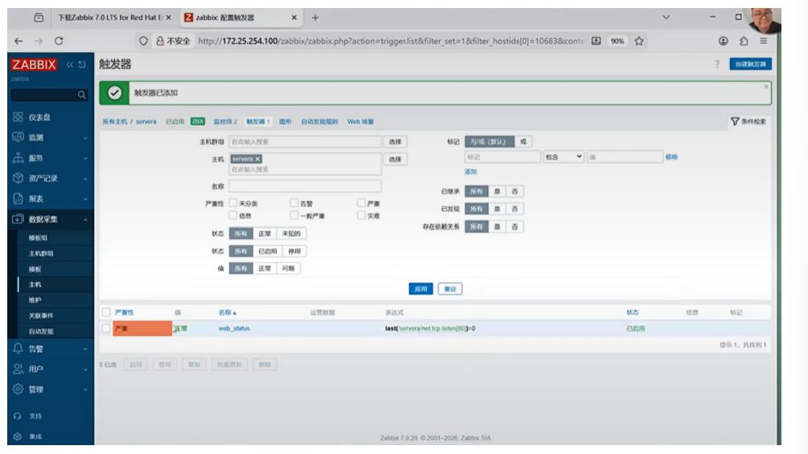Check the 严重 severity checkbox
Viewport: 808px width, 454px height.
[361, 202]
